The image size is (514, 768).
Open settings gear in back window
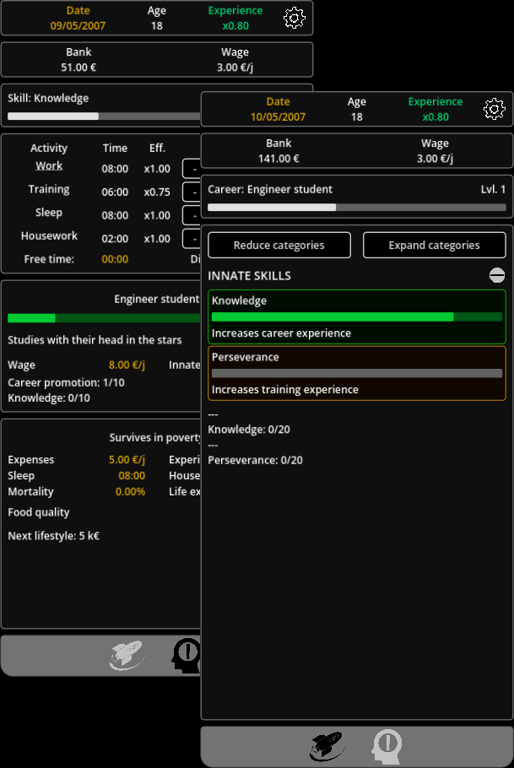point(294,18)
